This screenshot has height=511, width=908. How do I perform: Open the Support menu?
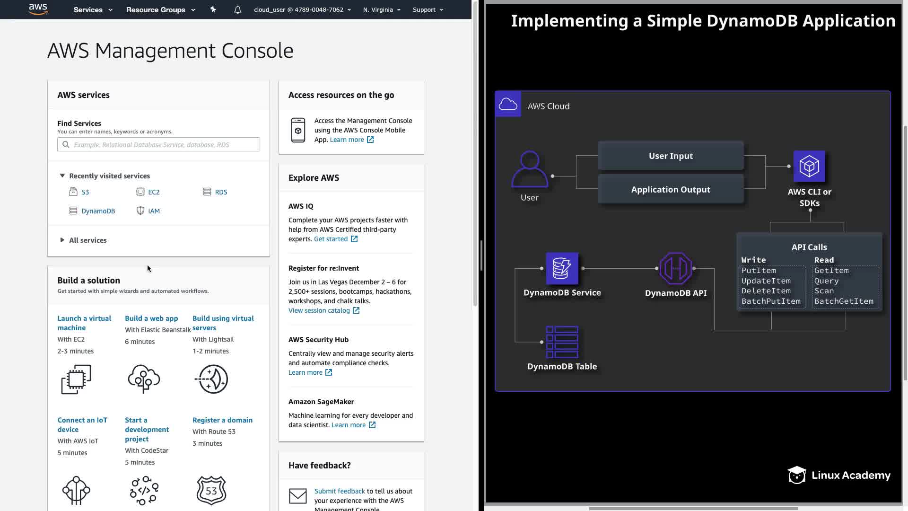coord(428,9)
